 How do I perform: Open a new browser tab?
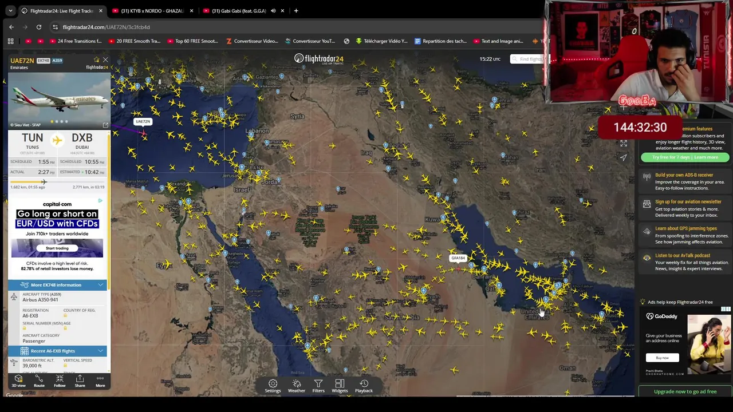click(x=296, y=11)
